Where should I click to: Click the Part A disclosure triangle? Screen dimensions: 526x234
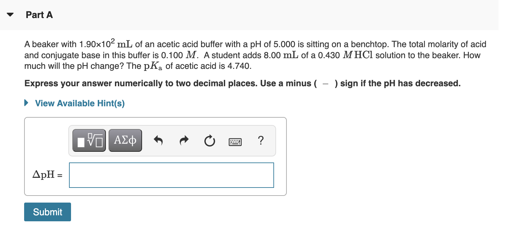(9, 14)
